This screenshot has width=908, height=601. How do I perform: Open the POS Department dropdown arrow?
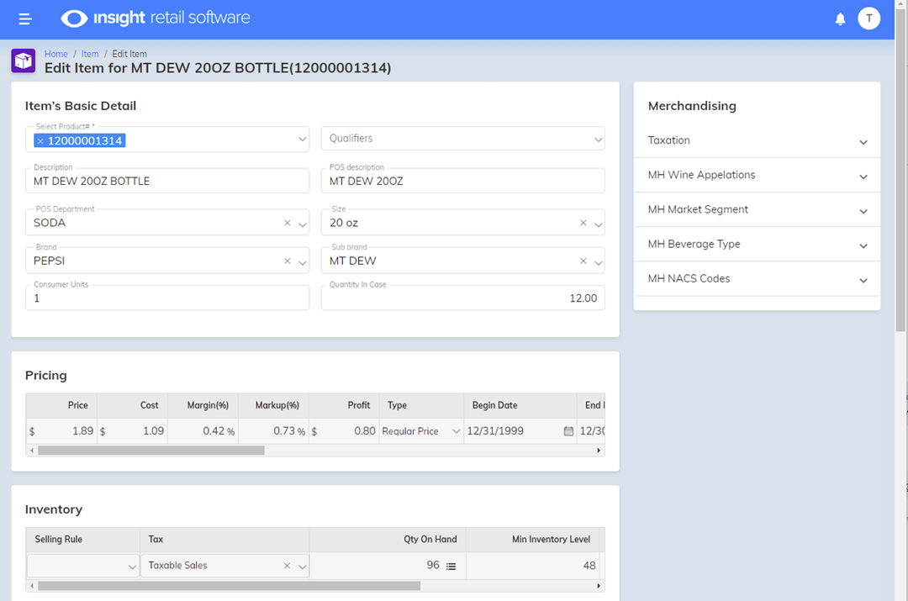click(303, 224)
